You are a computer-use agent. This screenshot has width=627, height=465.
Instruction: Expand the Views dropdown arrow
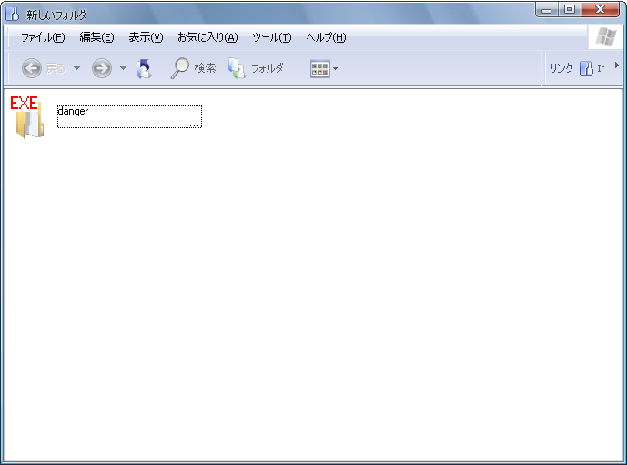335,69
